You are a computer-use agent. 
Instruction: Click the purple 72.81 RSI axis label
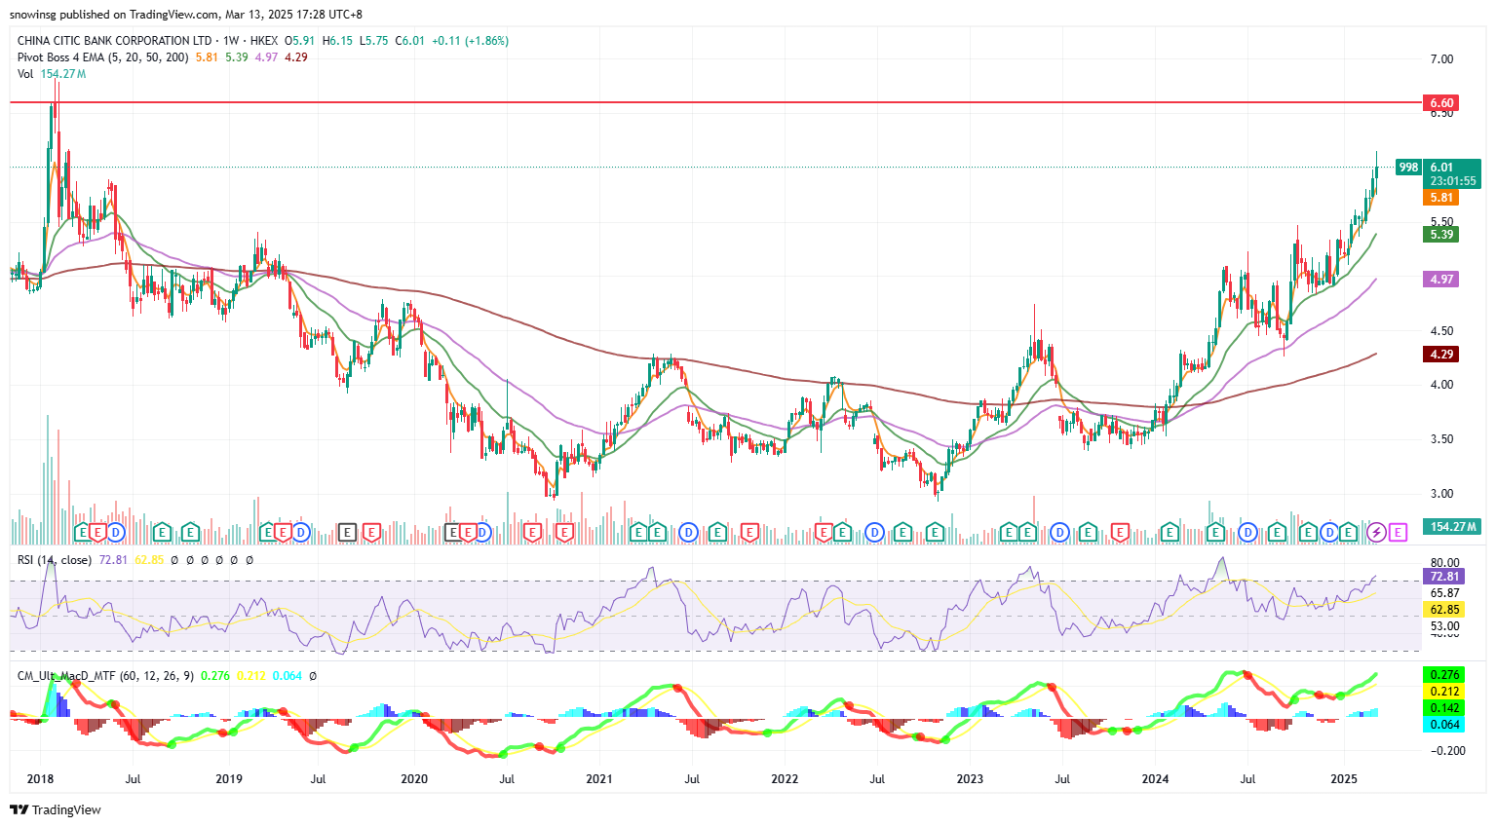coord(1443,577)
